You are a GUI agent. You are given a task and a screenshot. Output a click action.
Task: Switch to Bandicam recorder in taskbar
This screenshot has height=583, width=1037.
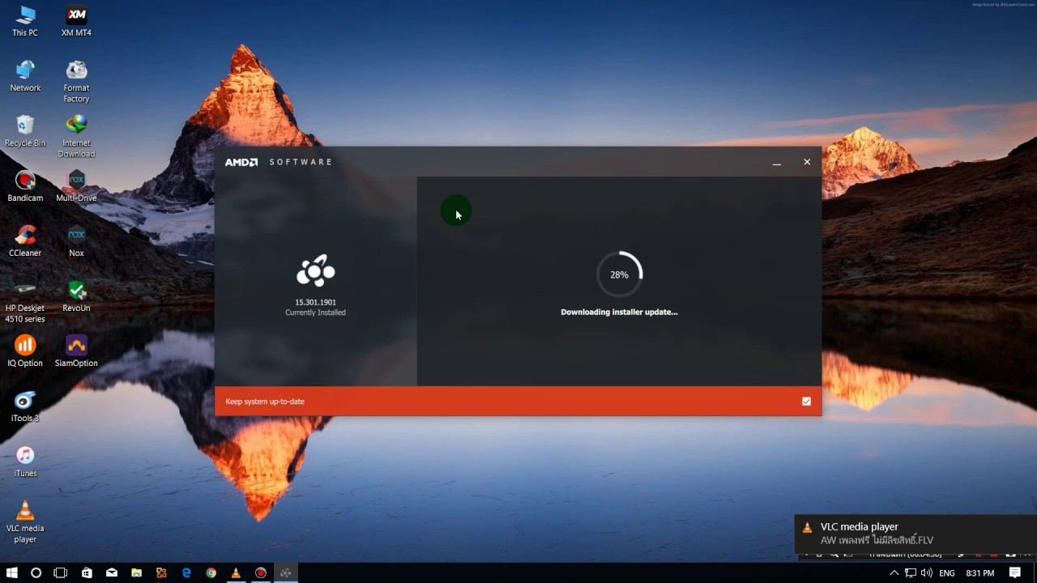pos(261,572)
